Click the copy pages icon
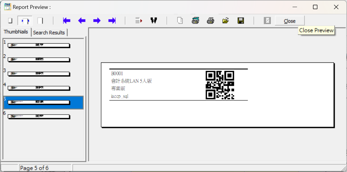347x172 pixels. 180,21
